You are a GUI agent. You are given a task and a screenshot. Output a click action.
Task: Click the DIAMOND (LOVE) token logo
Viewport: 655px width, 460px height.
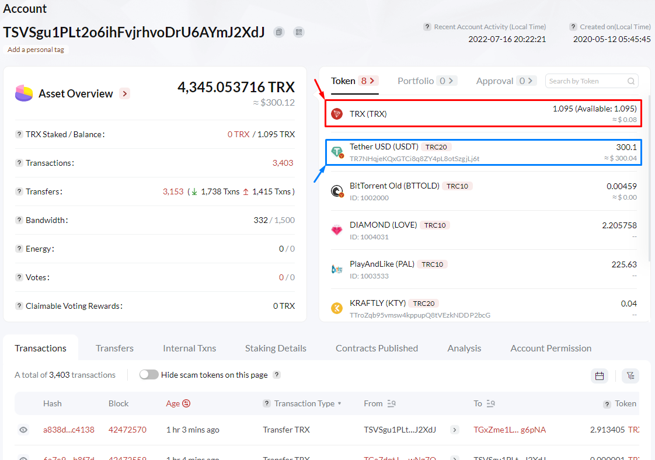(337, 230)
